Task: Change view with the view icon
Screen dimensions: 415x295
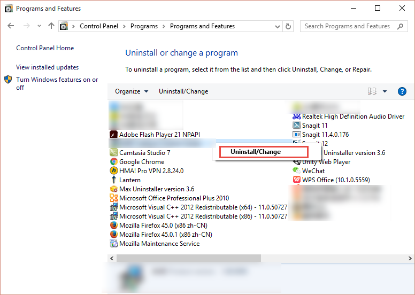Action: [372, 91]
